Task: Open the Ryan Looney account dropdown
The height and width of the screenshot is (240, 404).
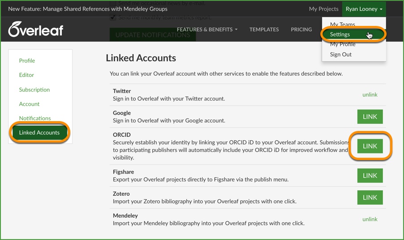Action: click(364, 9)
